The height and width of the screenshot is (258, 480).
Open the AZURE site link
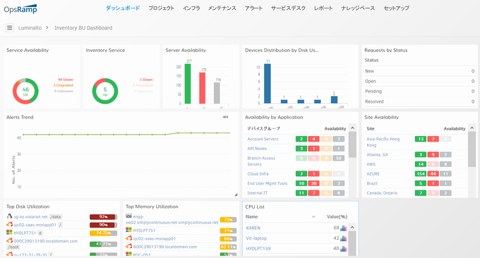tap(373, 173)
